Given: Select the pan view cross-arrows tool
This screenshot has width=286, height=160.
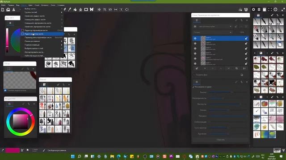Looking at the screenshot, I should tap(99, 9).
